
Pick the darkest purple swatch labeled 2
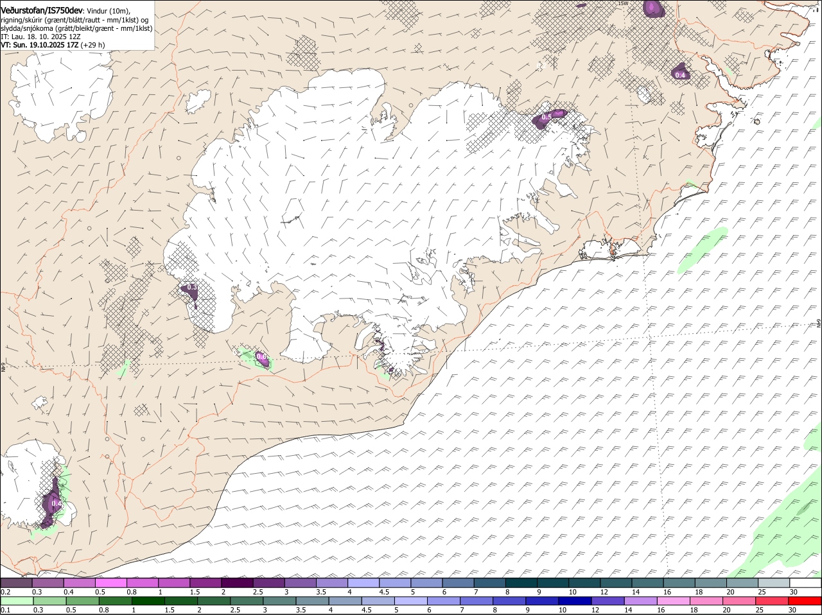pos(237,583)
